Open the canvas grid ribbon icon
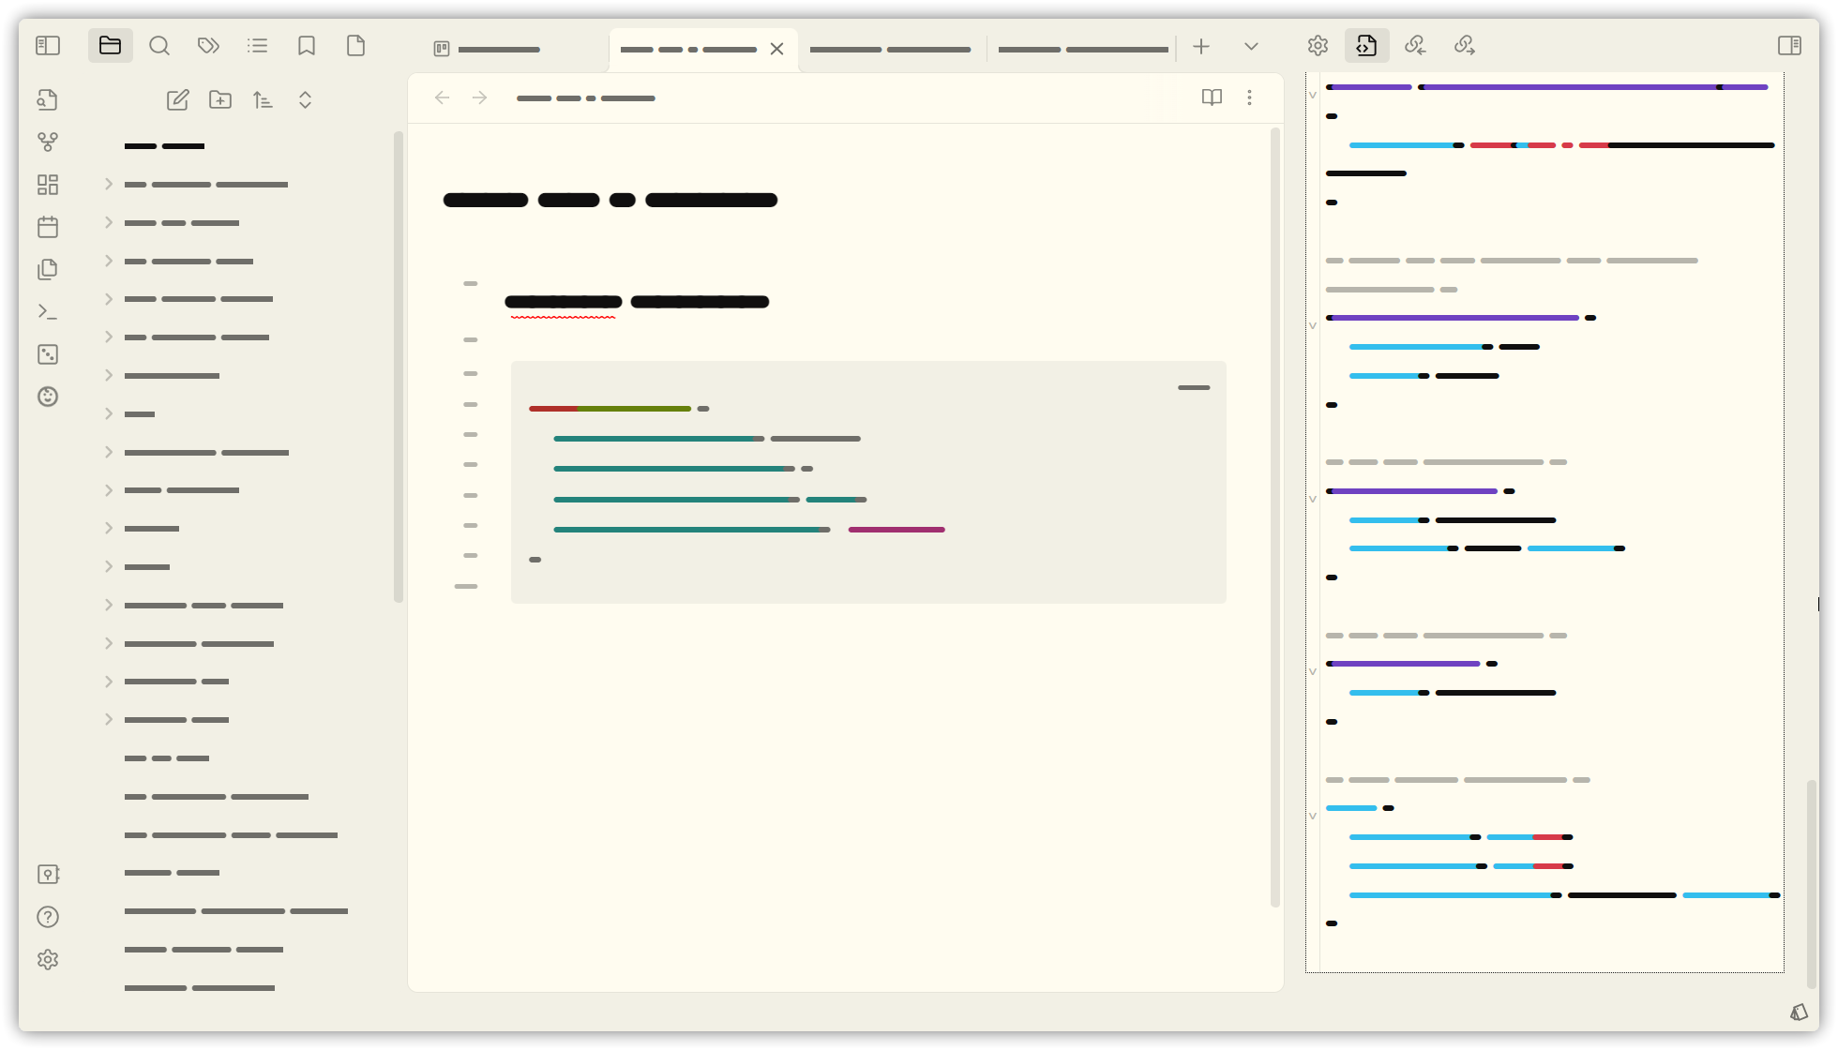 pos(48,185)
